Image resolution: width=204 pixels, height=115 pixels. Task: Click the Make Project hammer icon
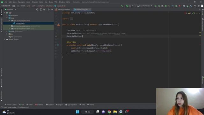tap(122, 6)
